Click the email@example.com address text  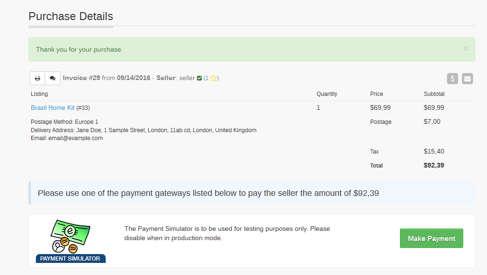point(75,138)
